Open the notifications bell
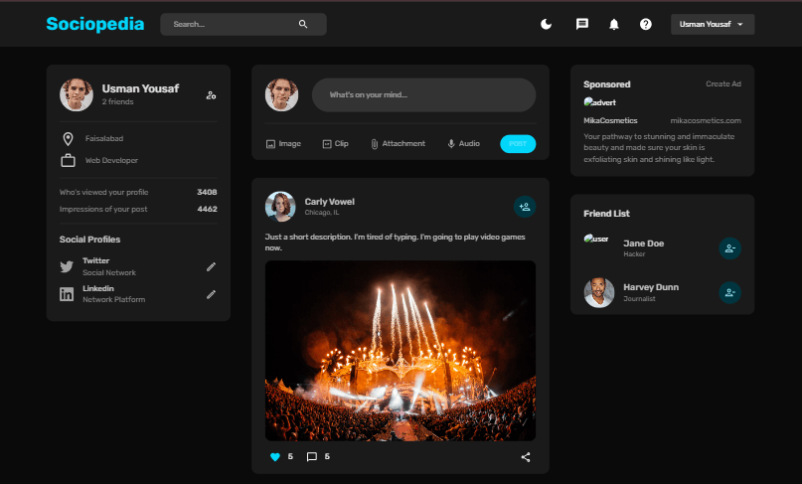 (614, 24)
